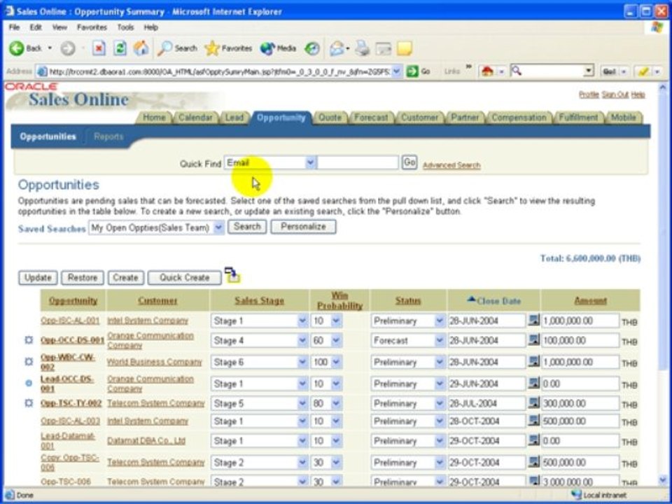
Task: Click the Print toolbar icon
Action: [x=362, y=48]
